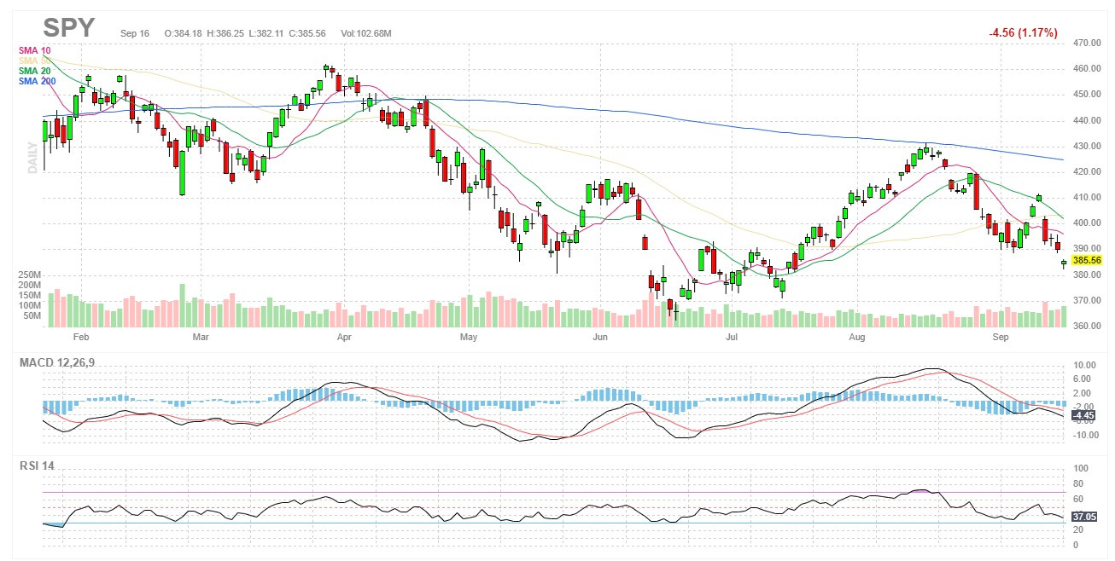Click the RSI axis label 0
The image size is (1115, 561).
[x=1074, y=545]
